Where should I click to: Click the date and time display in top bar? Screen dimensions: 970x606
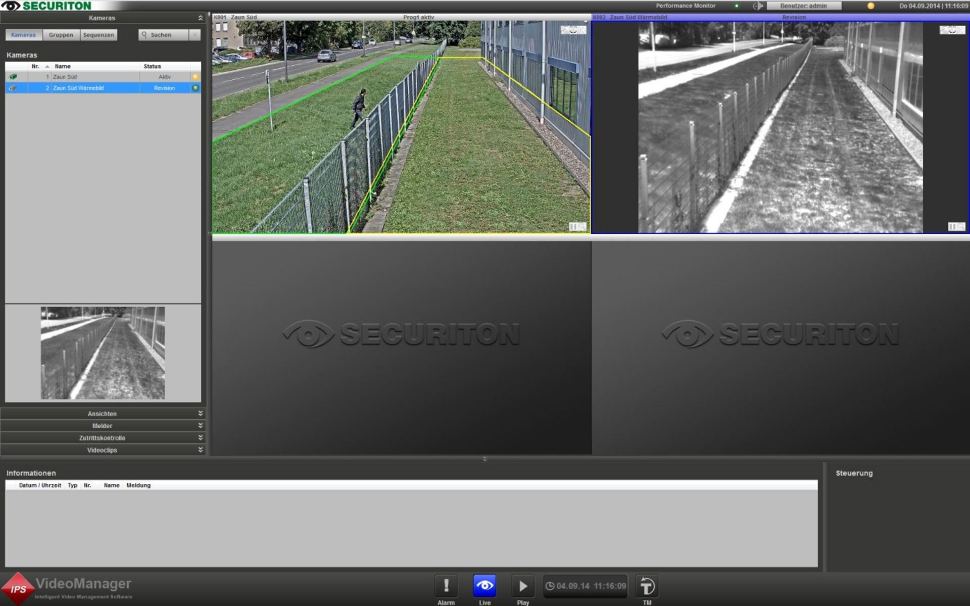pyautogui.click(x=934, y=6)
